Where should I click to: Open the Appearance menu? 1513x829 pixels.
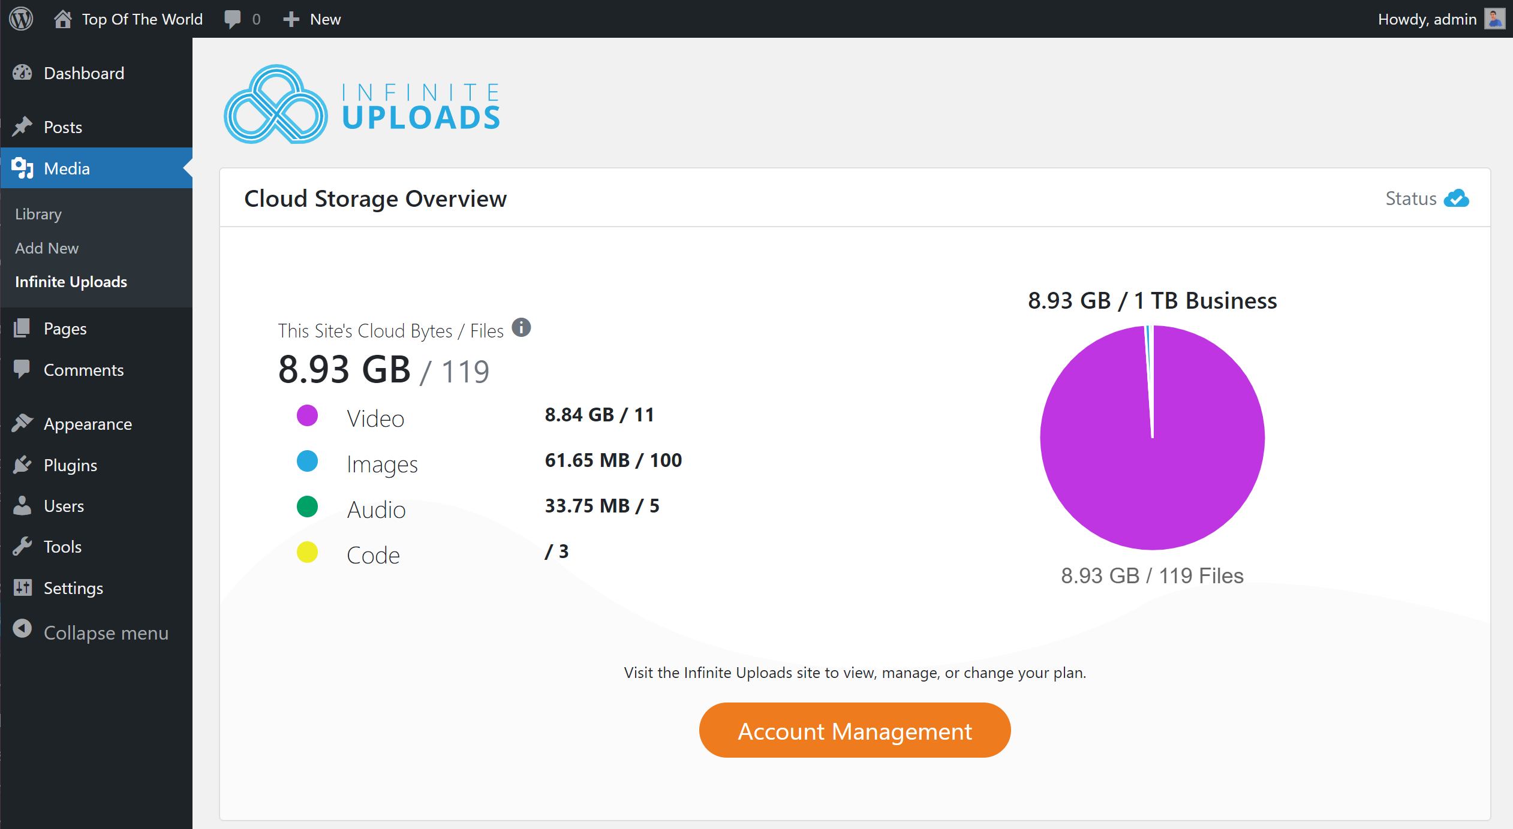click(96, 424)
